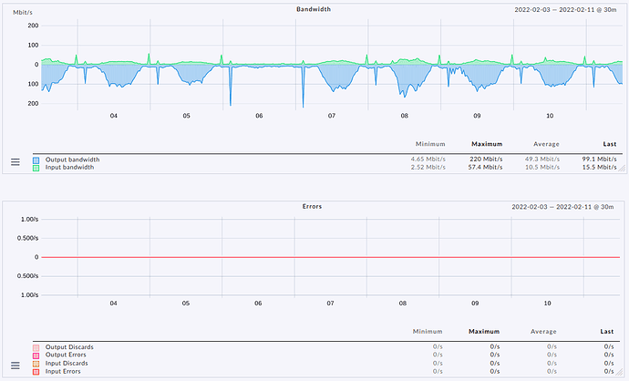Click the green Input bandwidth color swatch

[36, 167]
